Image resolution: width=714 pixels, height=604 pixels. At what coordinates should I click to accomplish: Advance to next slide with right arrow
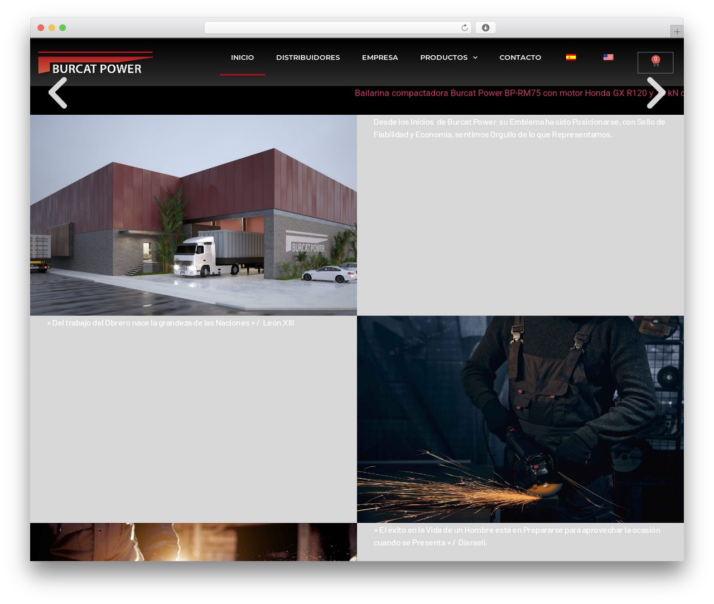point(656,92)
